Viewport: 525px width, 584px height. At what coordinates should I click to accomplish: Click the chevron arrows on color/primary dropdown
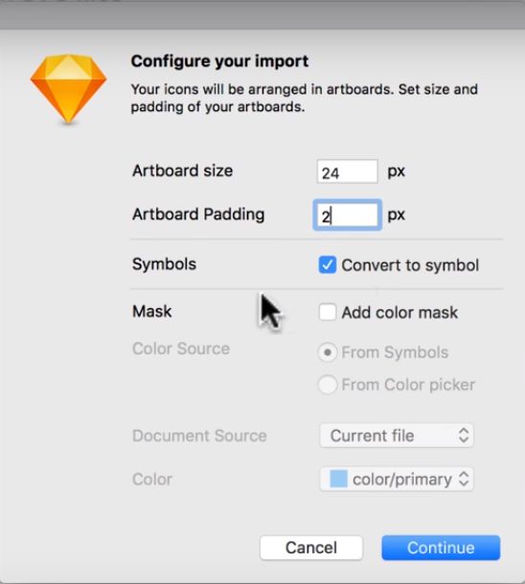464,479
